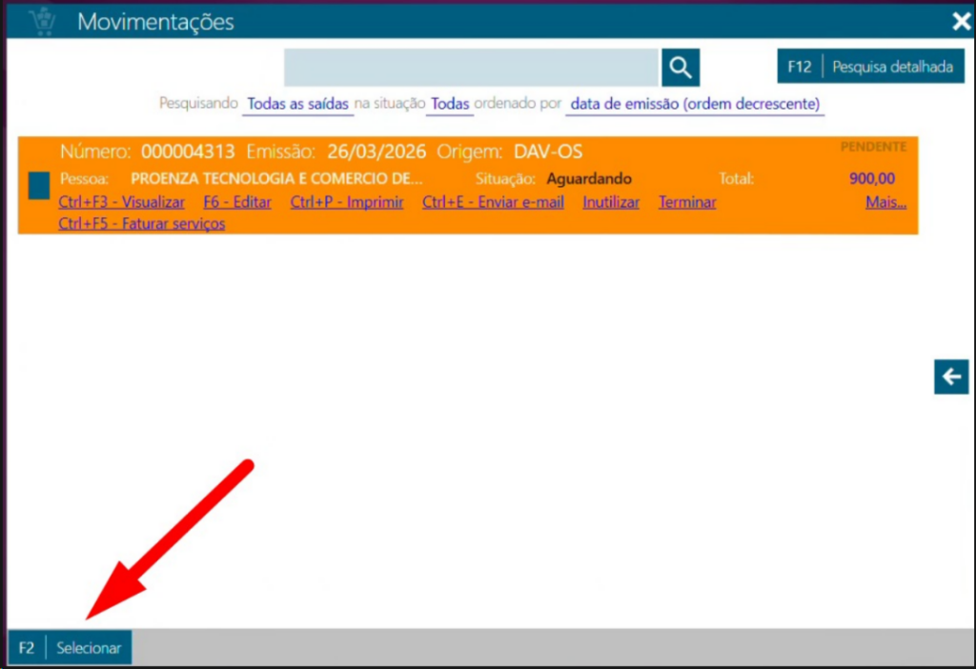Click 'Ctrl+P - Imprimir' link
The image size is (976, 669).
[x=347, y=202]
